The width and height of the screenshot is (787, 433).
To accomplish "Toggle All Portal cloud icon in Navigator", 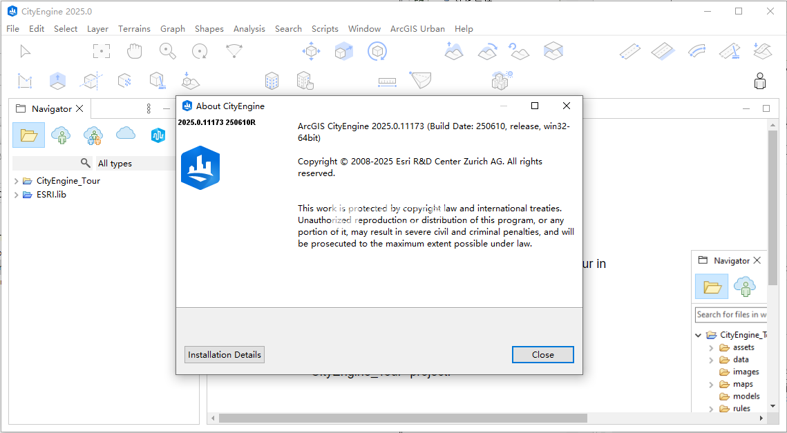I will [126, 133].
